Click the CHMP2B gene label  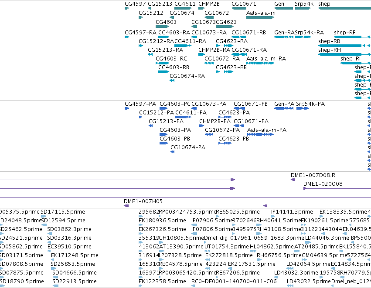click(x=209, y=4)
